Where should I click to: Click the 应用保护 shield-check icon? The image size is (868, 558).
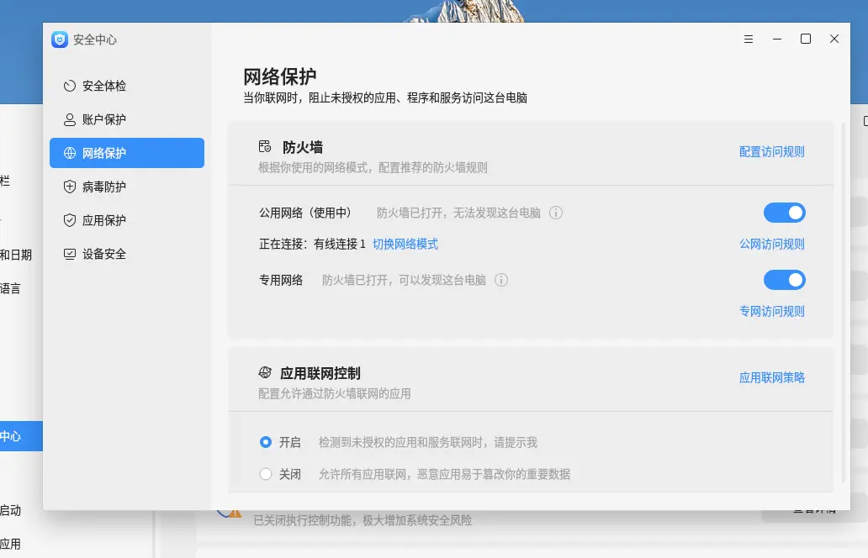pyautogui.click(x=69, y=220)
